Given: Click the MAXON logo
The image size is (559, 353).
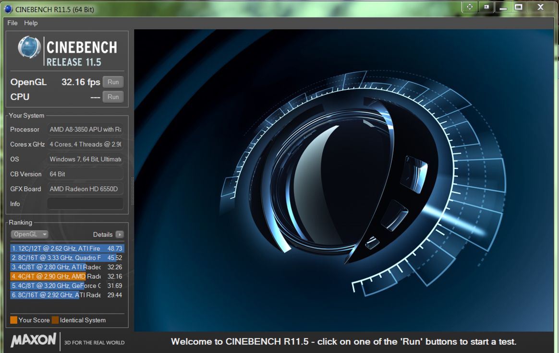Looking at the screenshot, I should point(34,340).
